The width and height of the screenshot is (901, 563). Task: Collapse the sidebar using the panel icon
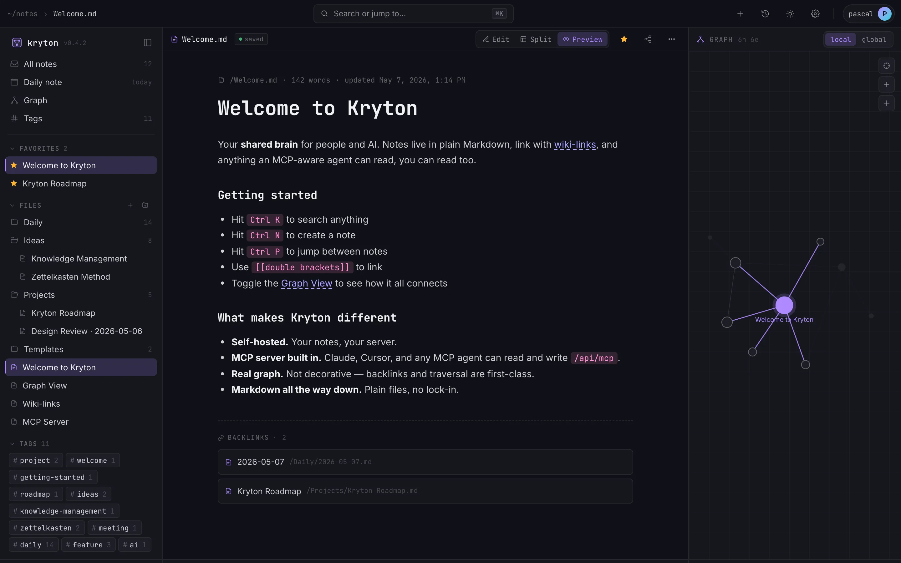pos(147,43)
